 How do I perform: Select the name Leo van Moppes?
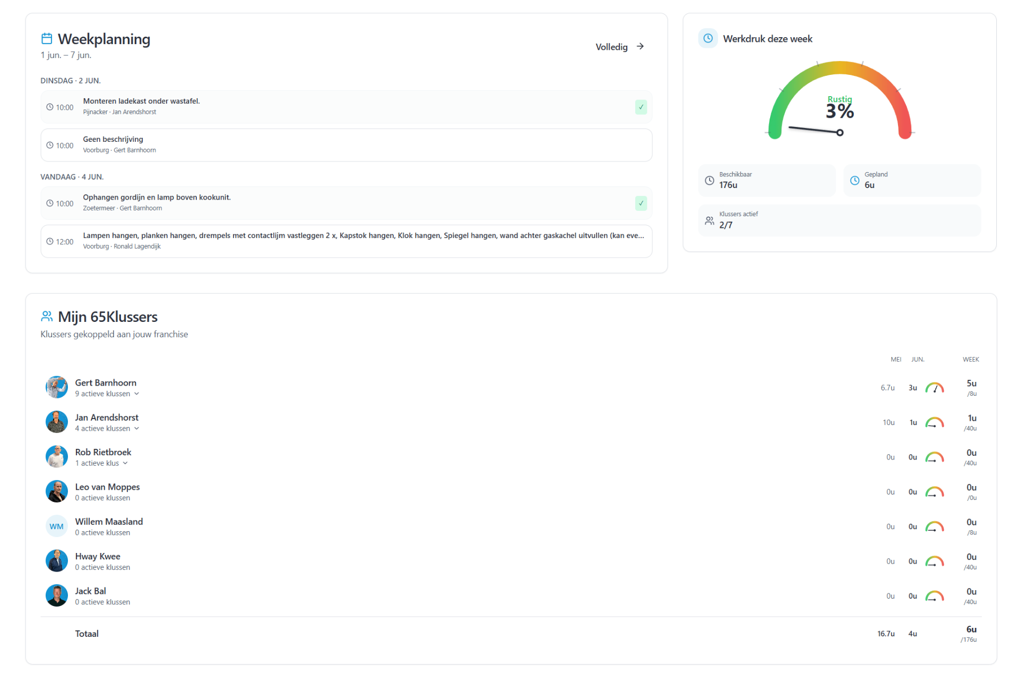[x=107, y=487]
